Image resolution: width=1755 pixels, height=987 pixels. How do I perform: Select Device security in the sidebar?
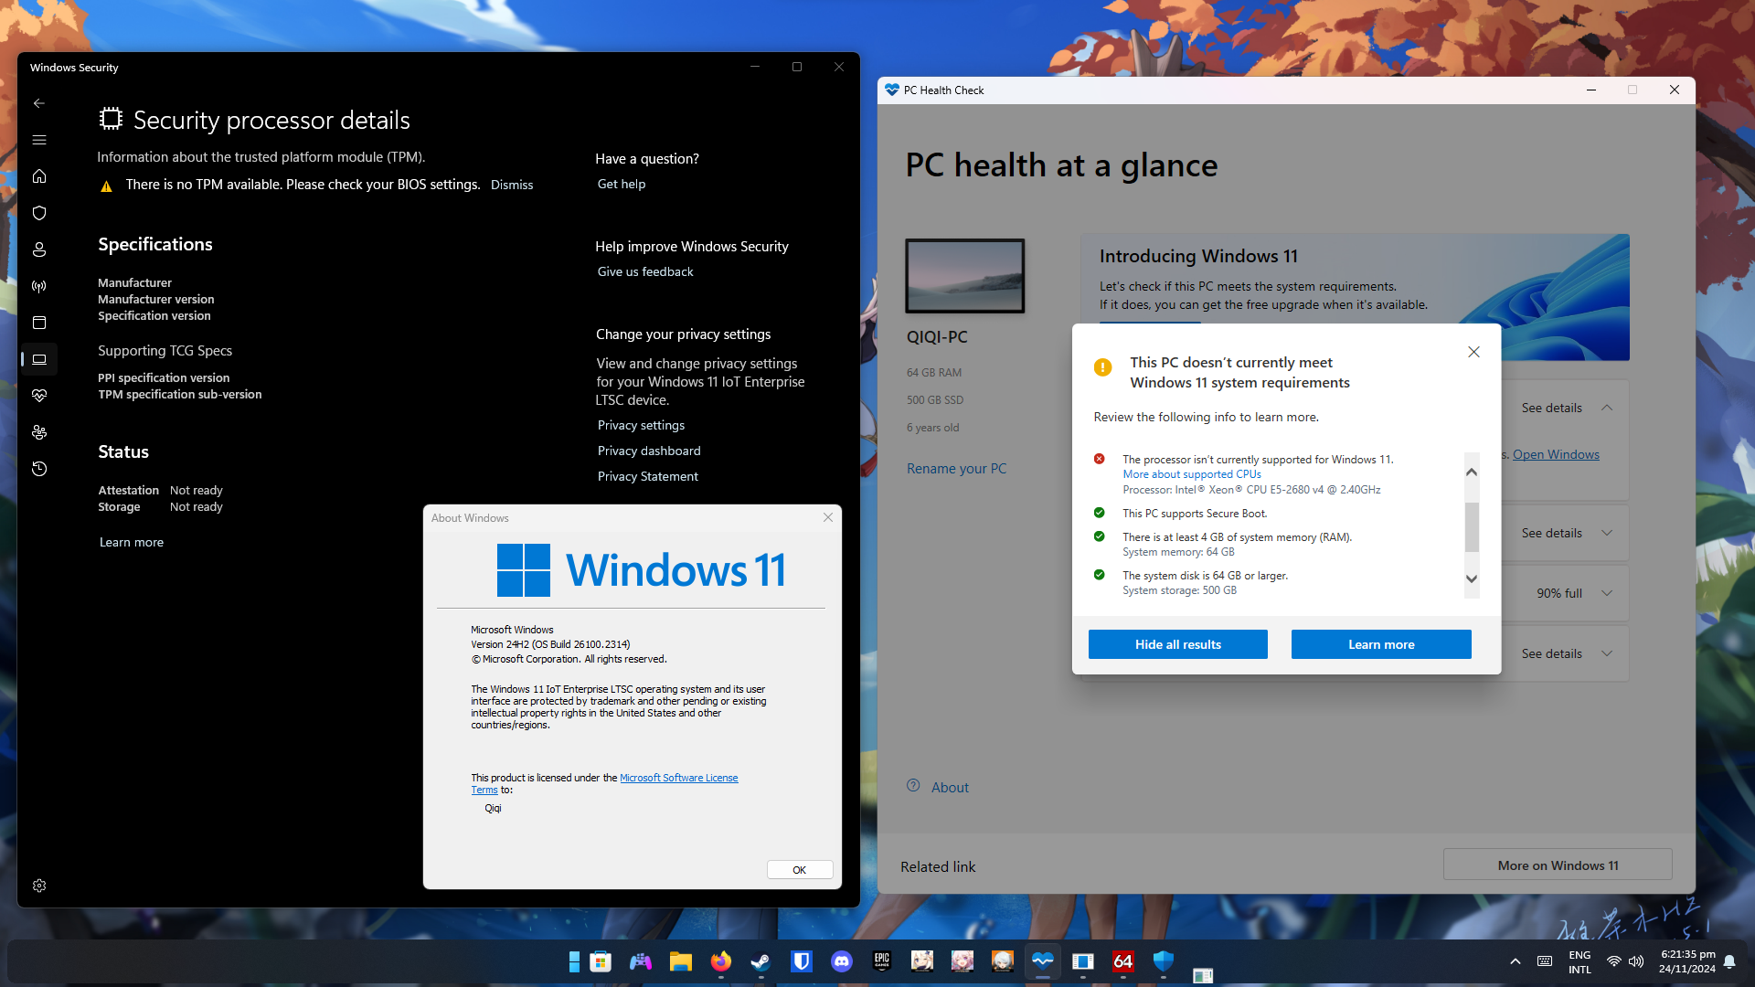pos(39,359)
